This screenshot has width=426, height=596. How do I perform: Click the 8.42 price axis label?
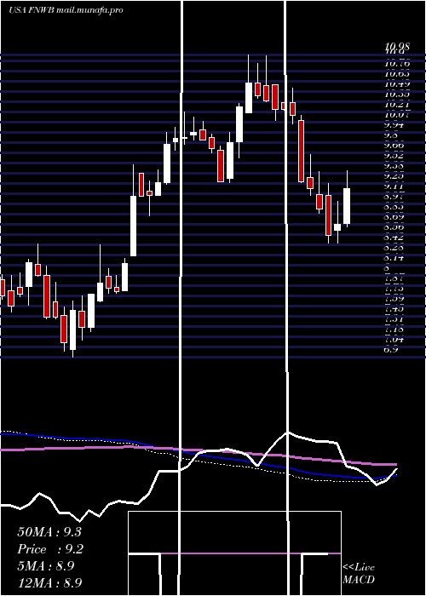[394, 238]
